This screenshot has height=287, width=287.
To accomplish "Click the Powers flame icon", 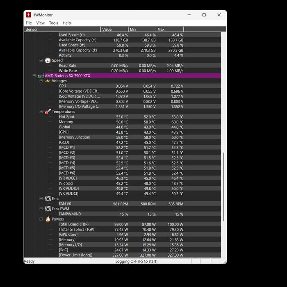I will pyautogui.click(x=48, y=219).
